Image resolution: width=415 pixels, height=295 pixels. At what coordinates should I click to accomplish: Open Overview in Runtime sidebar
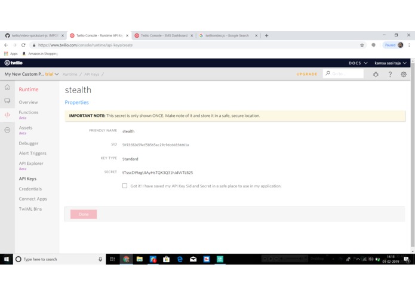28,102
